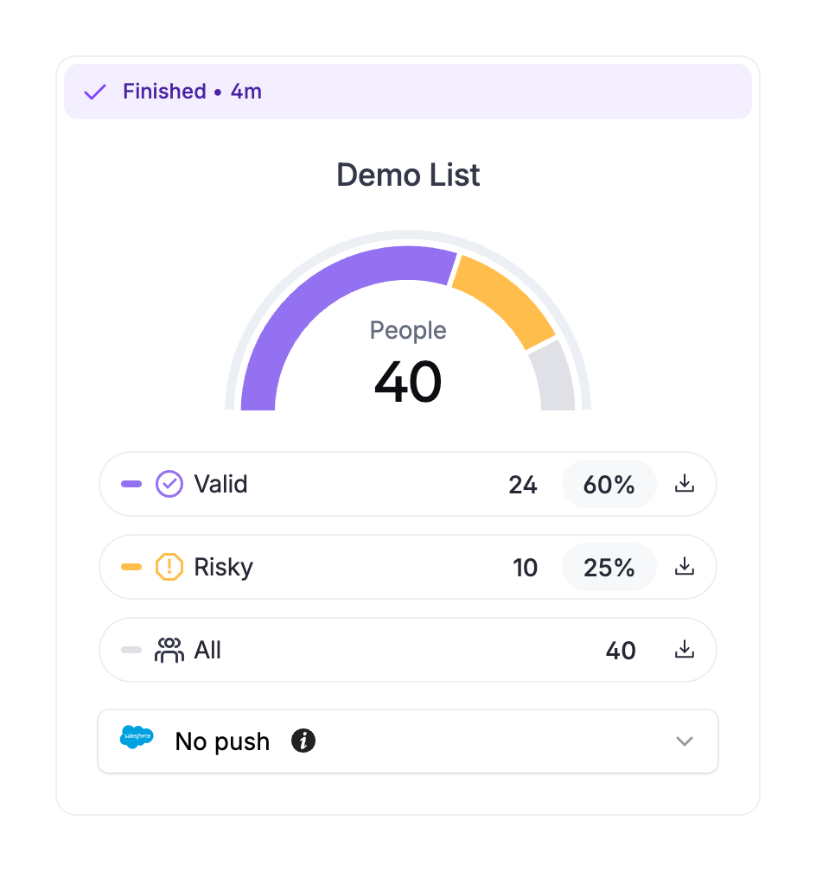The width and height of the screenshot is (816, 871).
Task: Open the Risky results row
Action: (x=346, y=567)
